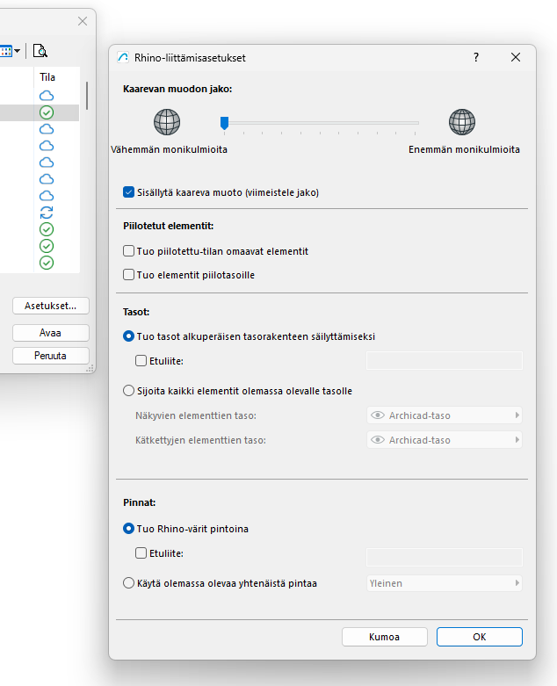This screenshot has height=686, width=557.
Task: Click the help question mark button
Action: click(476, 57)
